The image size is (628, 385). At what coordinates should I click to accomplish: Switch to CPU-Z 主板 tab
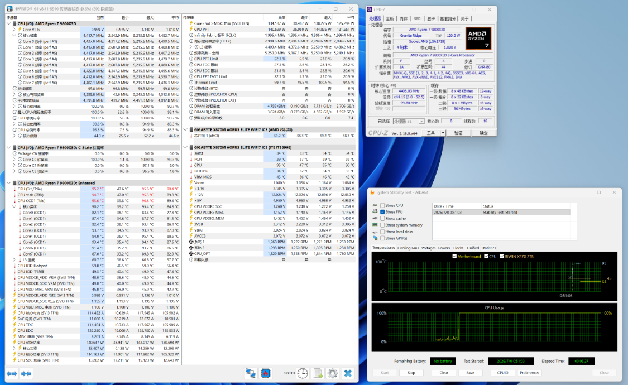point(390,19)
